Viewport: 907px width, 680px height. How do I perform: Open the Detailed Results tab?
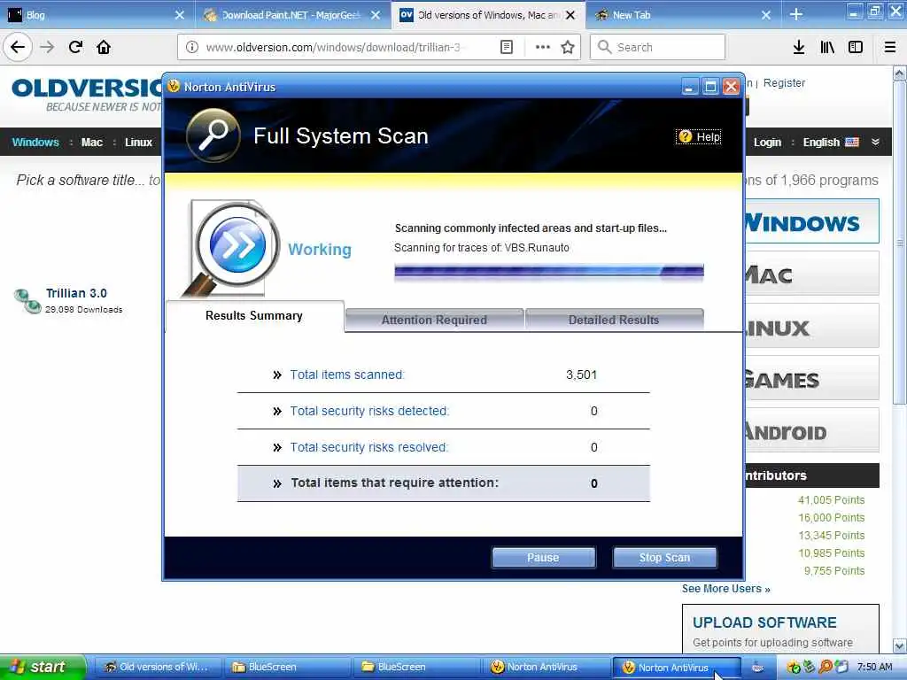click(x=614, y=320)
